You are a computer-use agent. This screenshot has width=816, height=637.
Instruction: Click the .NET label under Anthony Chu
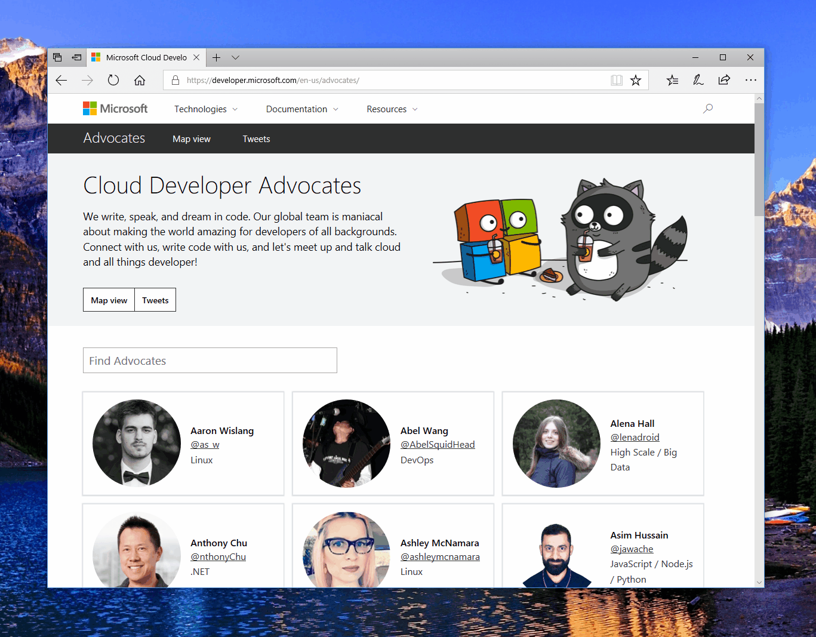(x=200, y=572)
